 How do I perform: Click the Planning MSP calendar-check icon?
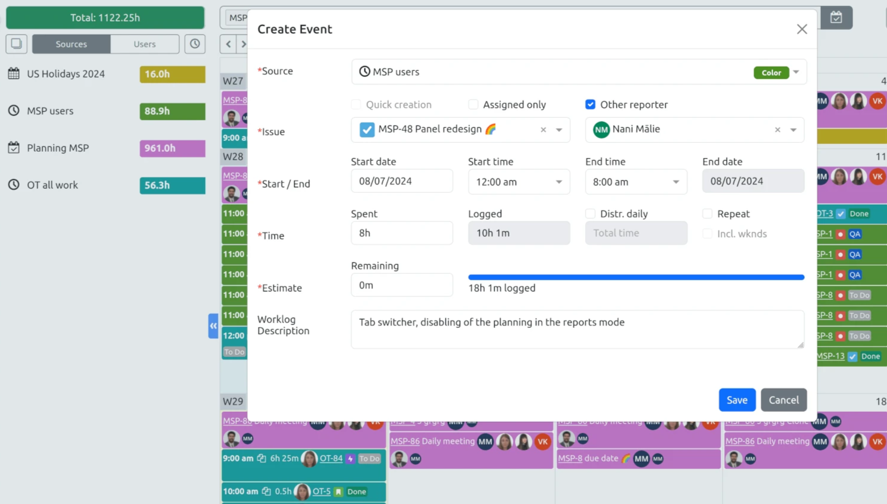(x=14, y=148)
